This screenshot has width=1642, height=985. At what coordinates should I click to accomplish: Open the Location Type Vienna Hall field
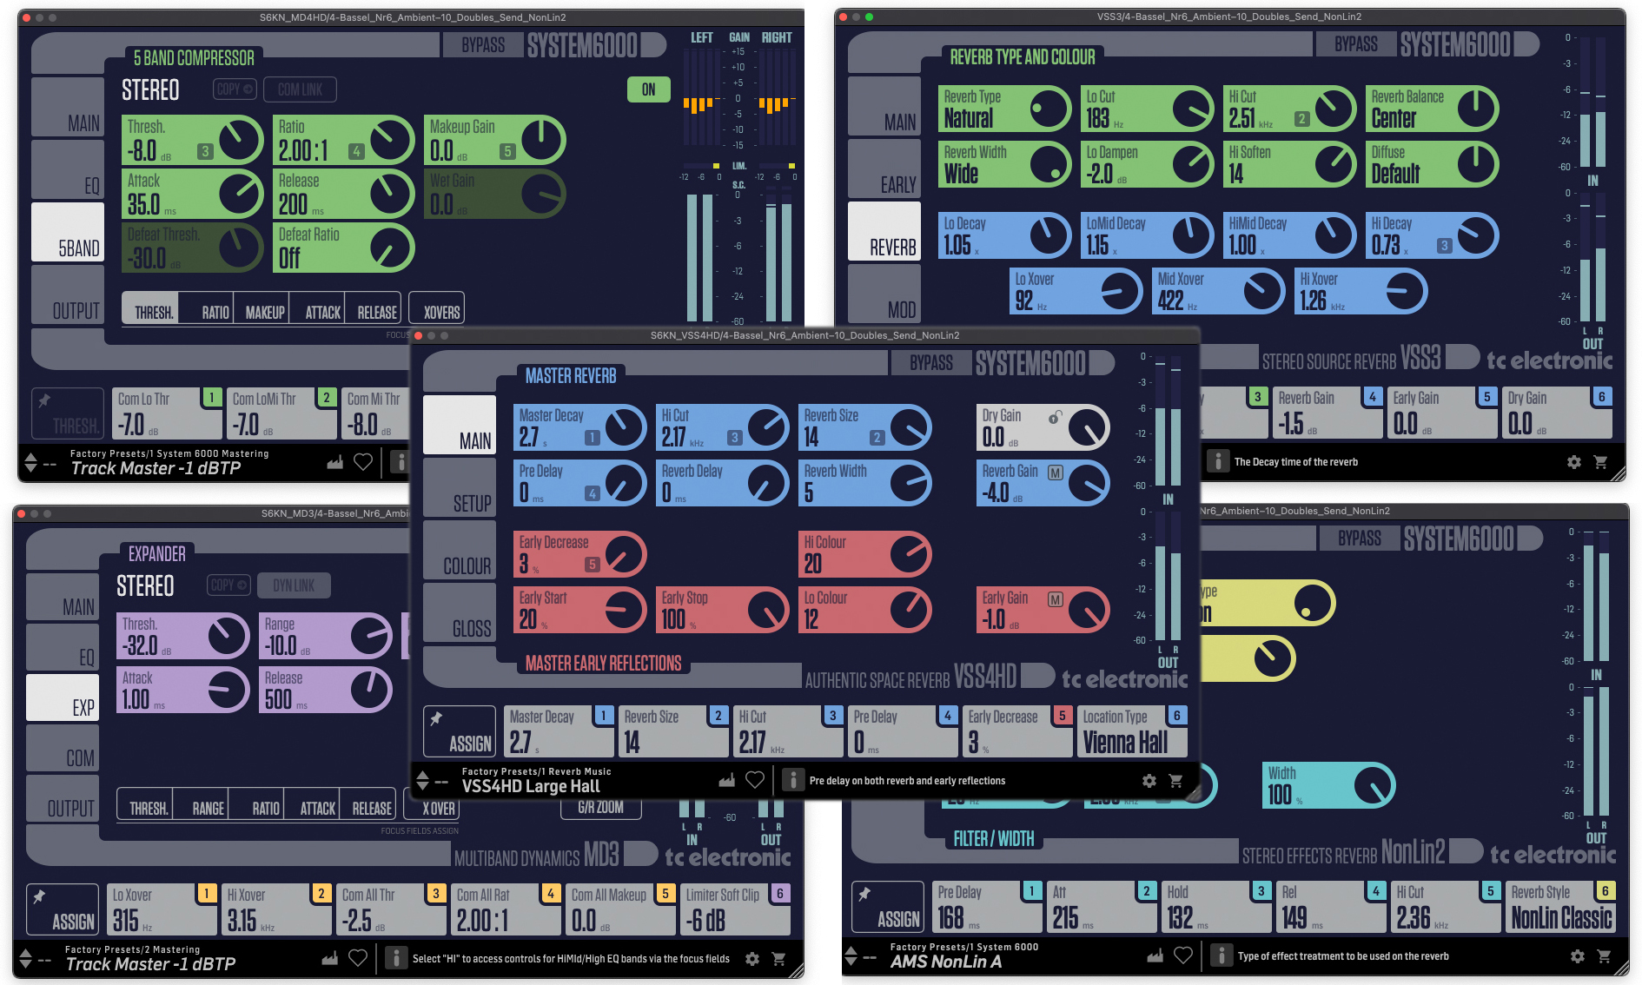tap(1132, 732)
